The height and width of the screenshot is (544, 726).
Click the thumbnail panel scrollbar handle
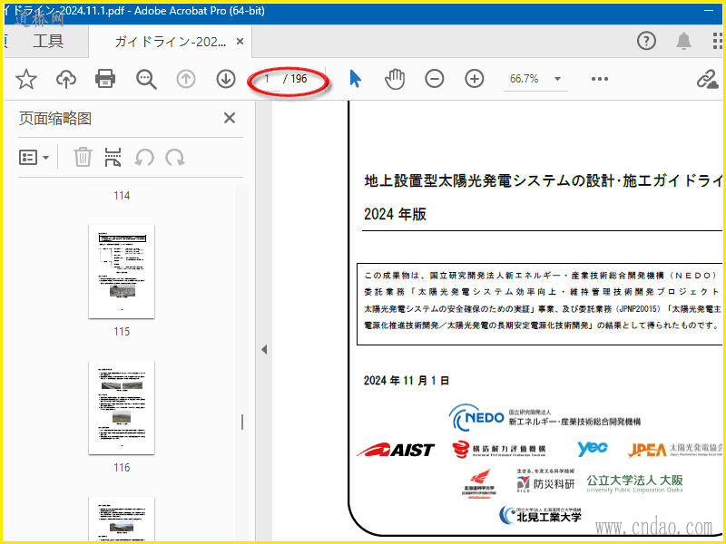242,422
